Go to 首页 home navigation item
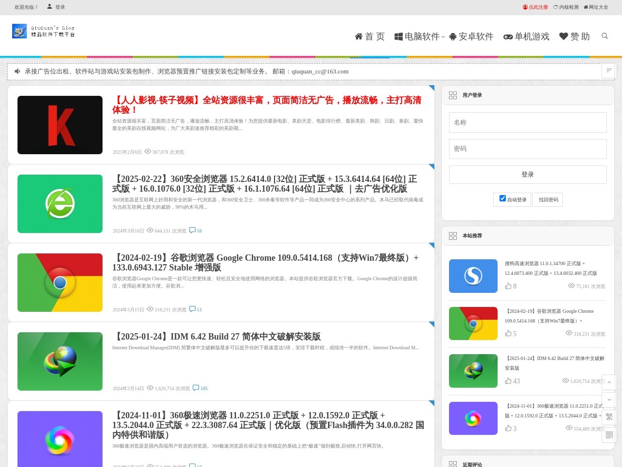This screenshot has height=467, width=622. tap(370, 36)
